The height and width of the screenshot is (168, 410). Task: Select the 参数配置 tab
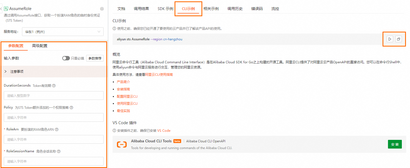(16, 46)
